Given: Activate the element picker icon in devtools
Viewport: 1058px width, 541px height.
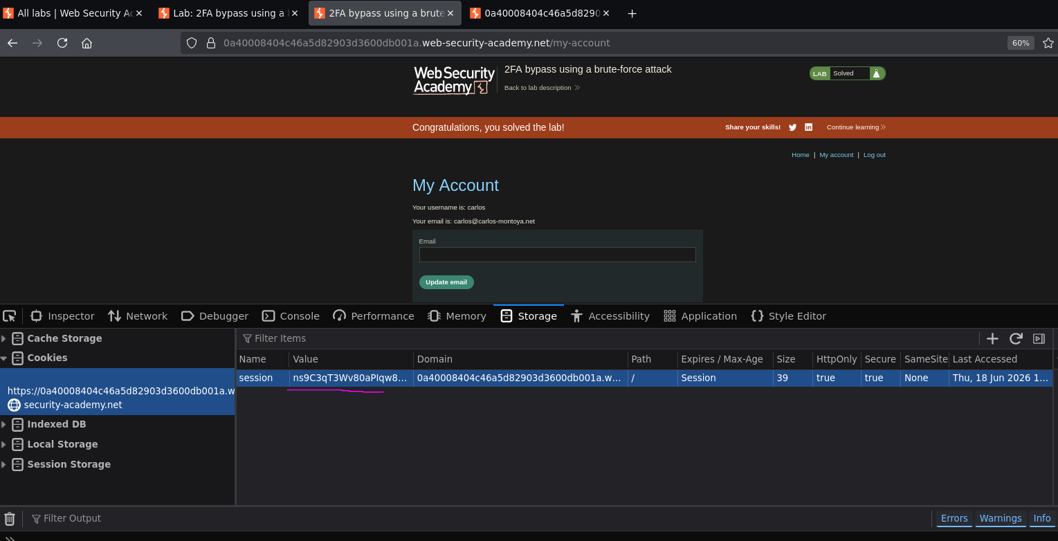Looking at the screenshot, I should coord(10,316).
